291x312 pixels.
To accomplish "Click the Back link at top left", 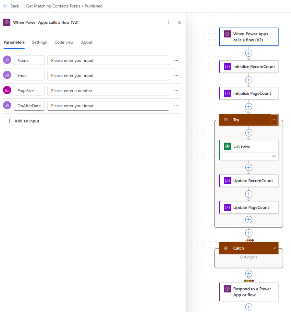I will tap(11, 6).
